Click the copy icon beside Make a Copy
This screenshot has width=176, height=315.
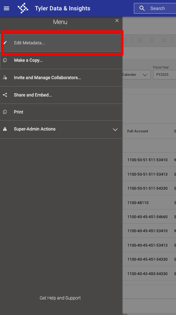tap(5, 60)
